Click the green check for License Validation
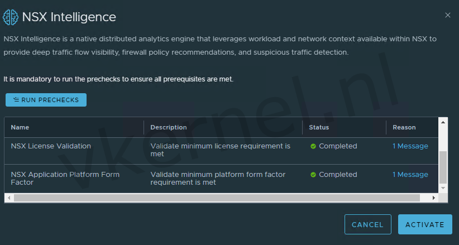 coord(313,146)
